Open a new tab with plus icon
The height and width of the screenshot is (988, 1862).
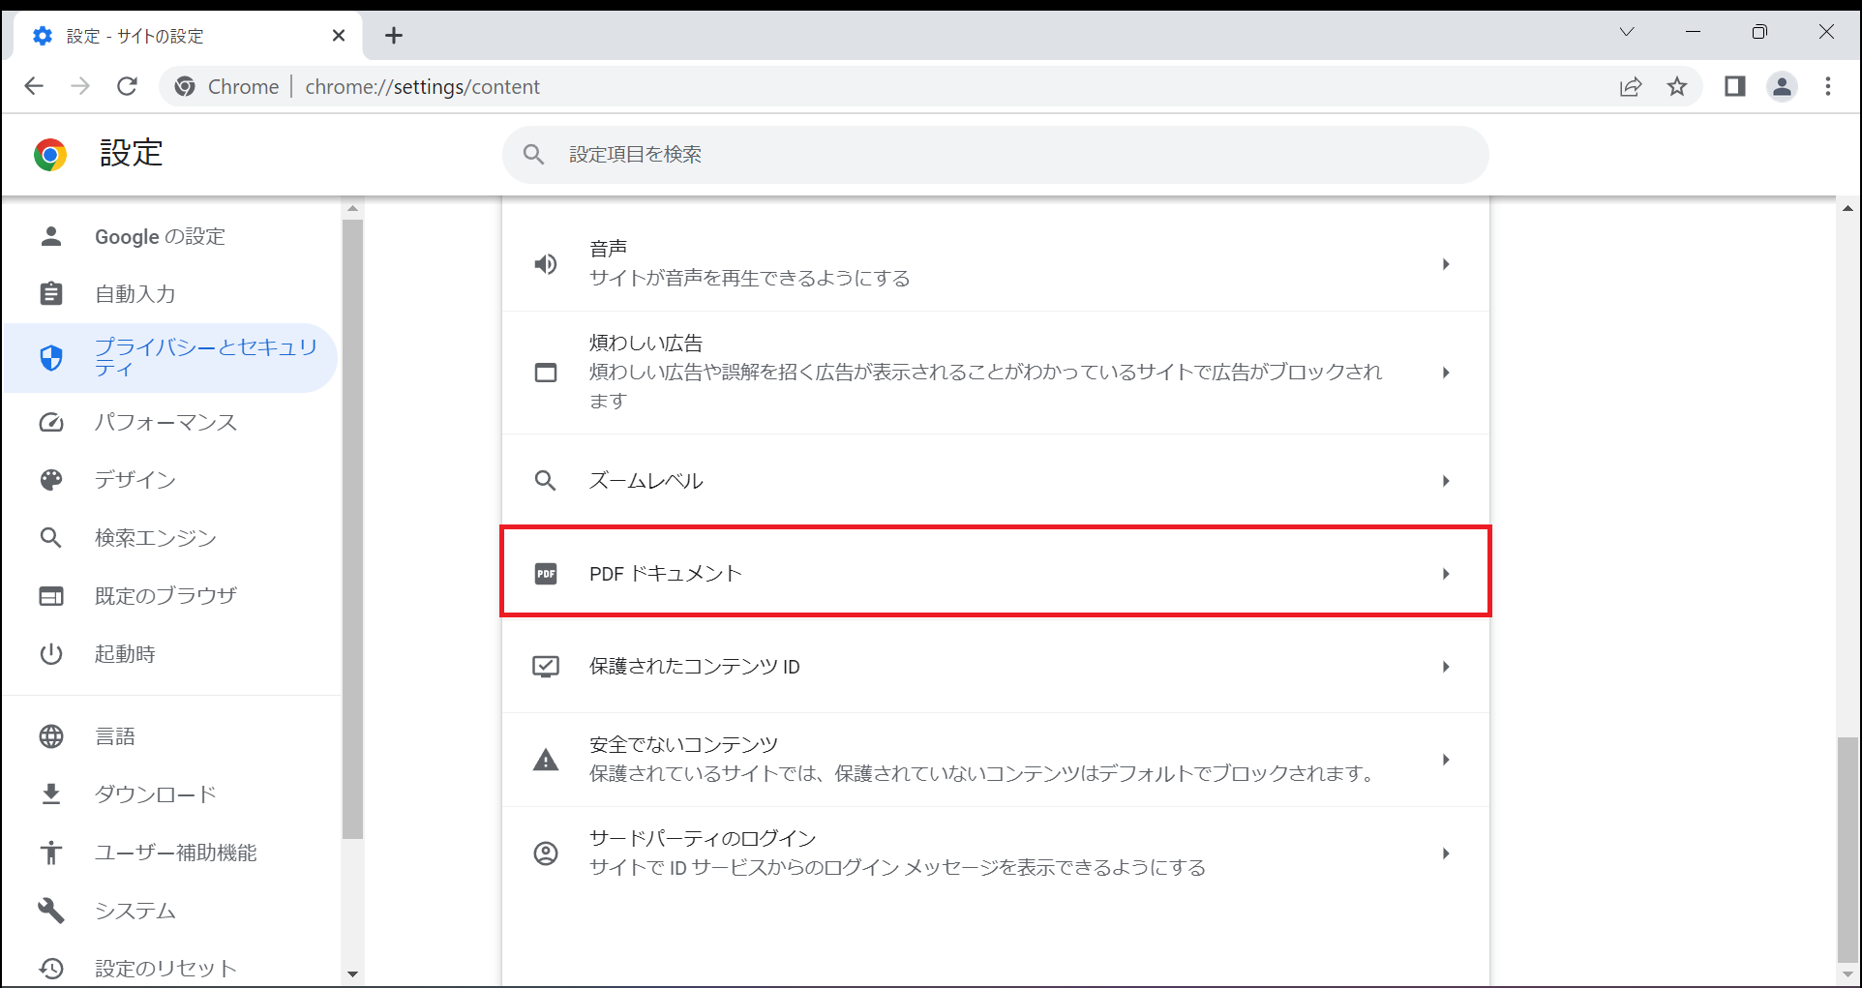click(393, 36)
